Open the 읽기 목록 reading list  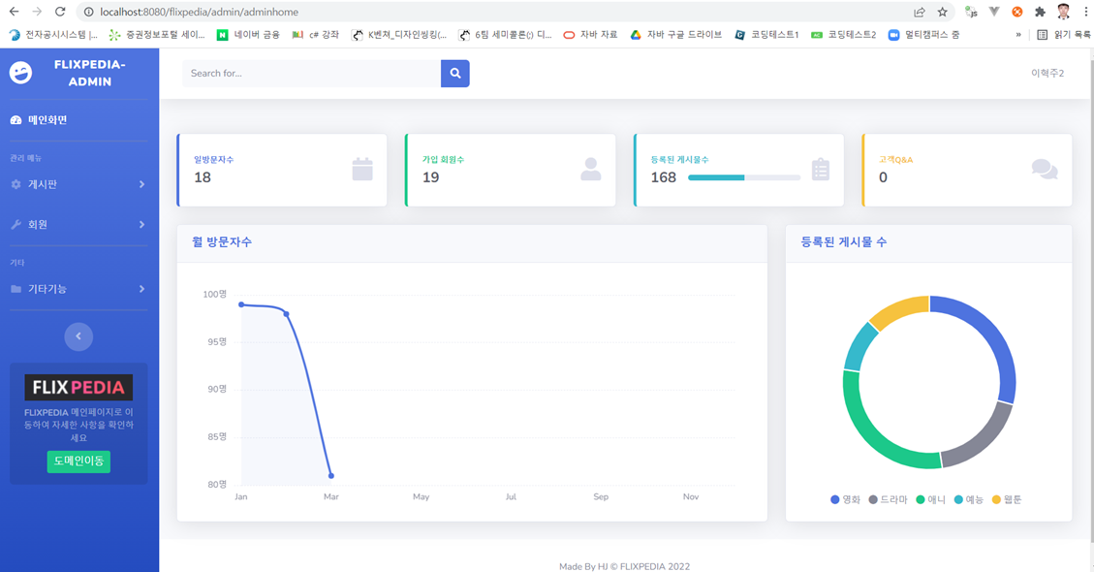[x=1063, y=34]
